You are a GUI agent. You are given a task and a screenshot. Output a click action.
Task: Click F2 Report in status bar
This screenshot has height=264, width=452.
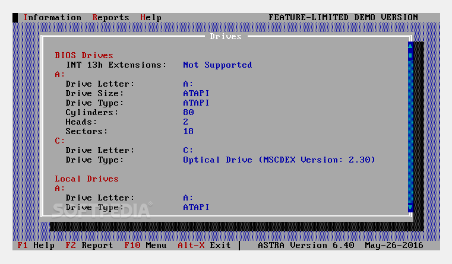[89, 245]
